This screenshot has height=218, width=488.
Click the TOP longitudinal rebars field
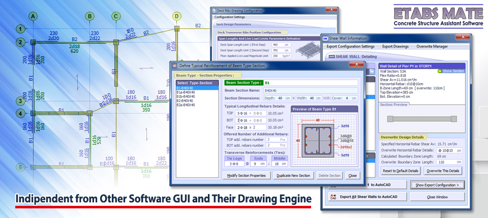coord(251,113)
